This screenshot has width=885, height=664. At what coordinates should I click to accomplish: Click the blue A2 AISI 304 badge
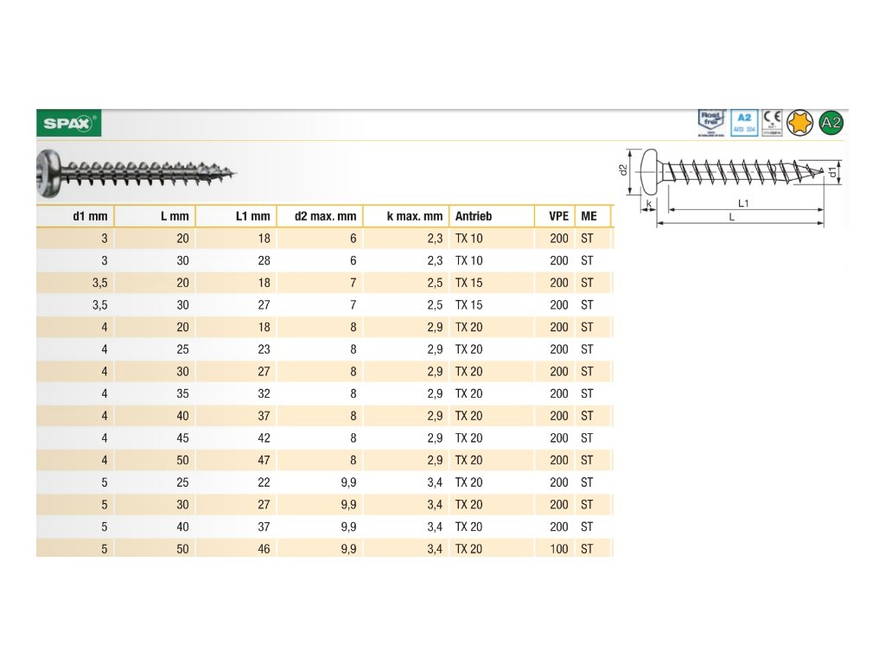pos(744,123)
